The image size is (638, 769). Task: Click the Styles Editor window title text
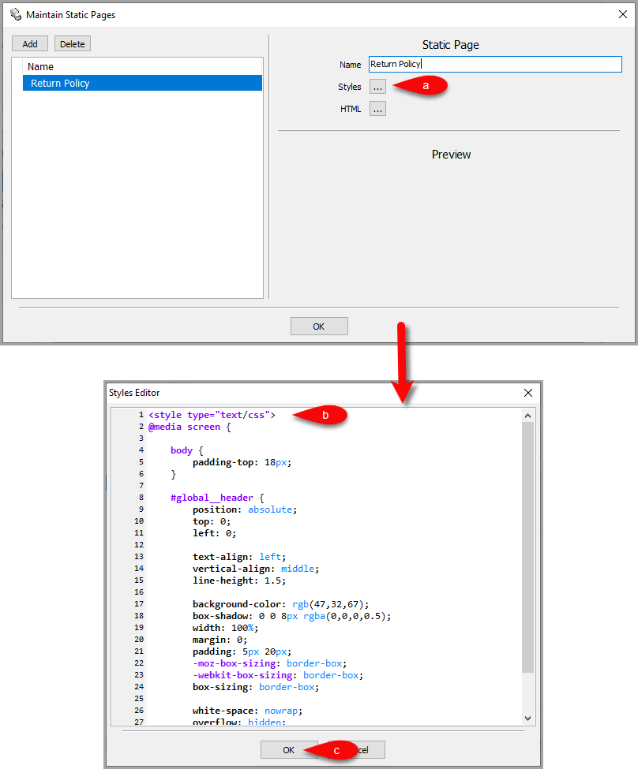(134, 392)
